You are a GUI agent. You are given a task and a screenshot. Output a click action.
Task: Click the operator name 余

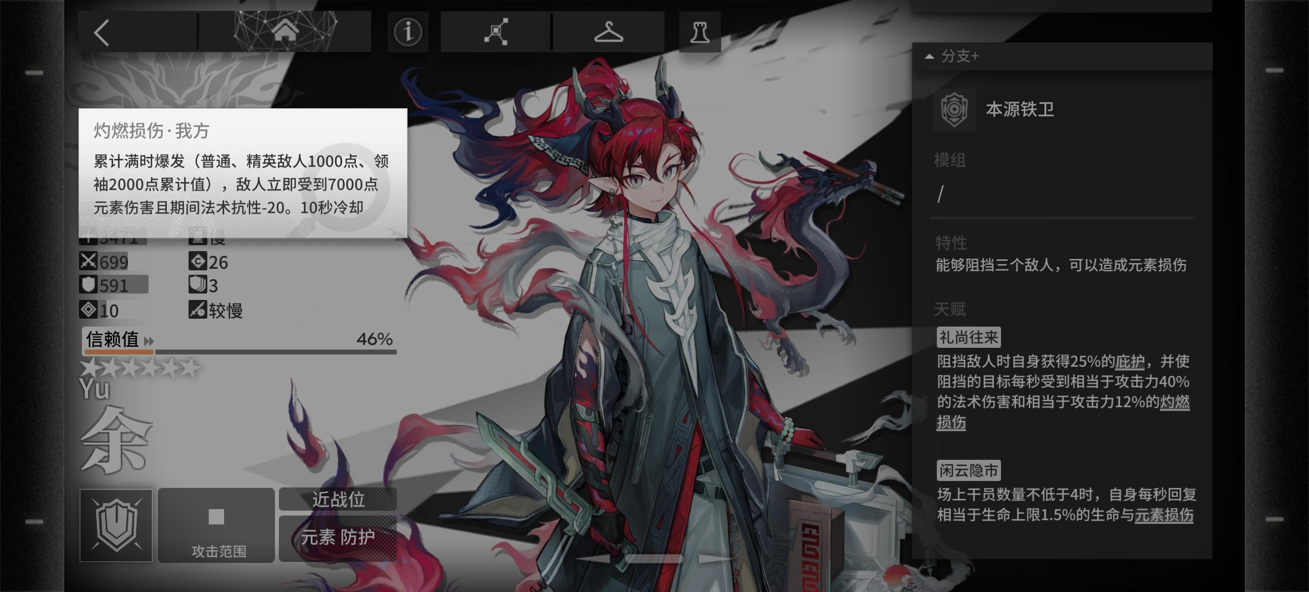[x=117, y=440]
